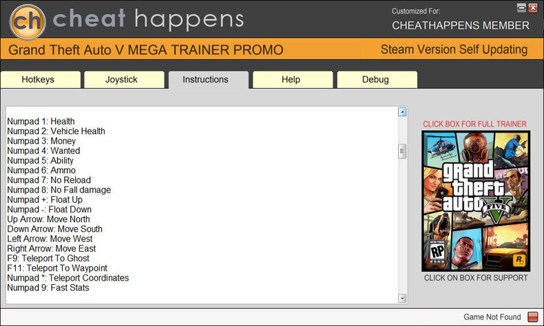Minimize the trainer window
Viewport: 544px width, 326px height.
point(521,8)
